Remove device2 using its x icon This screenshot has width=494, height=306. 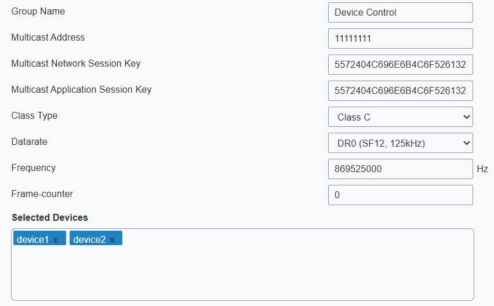pos(112,240)
